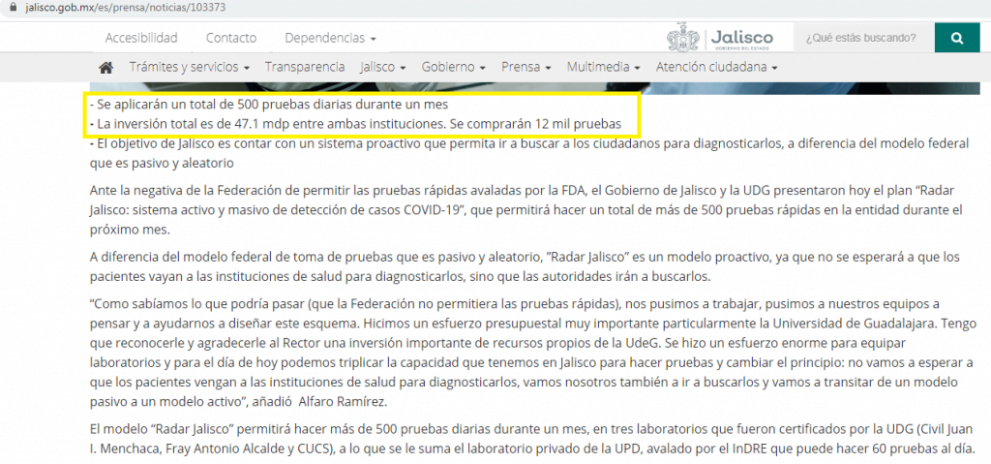Open the Transparencia menu item
This screenshot has width=991, height=464.
305,67
